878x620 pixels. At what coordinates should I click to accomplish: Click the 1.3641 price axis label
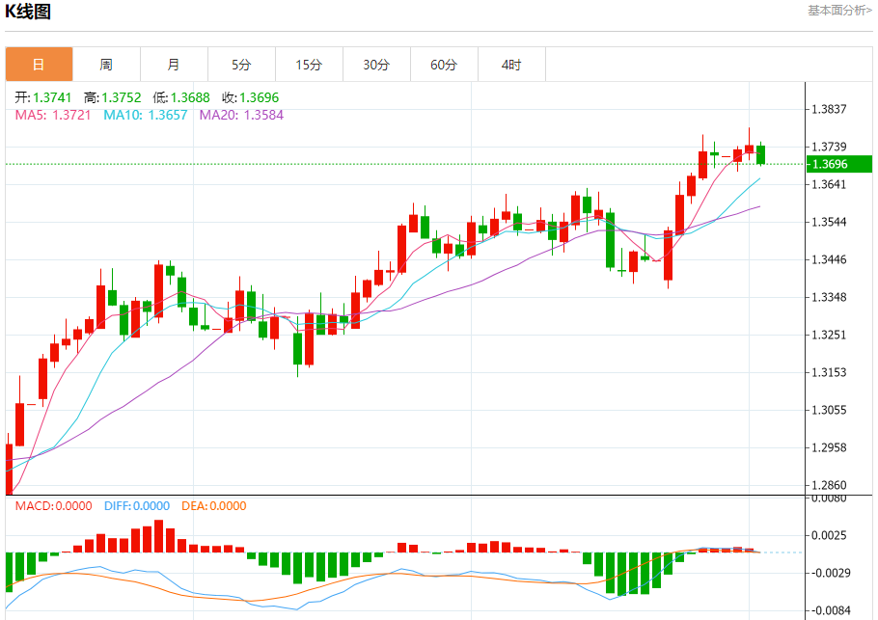(x=830, y=184)
